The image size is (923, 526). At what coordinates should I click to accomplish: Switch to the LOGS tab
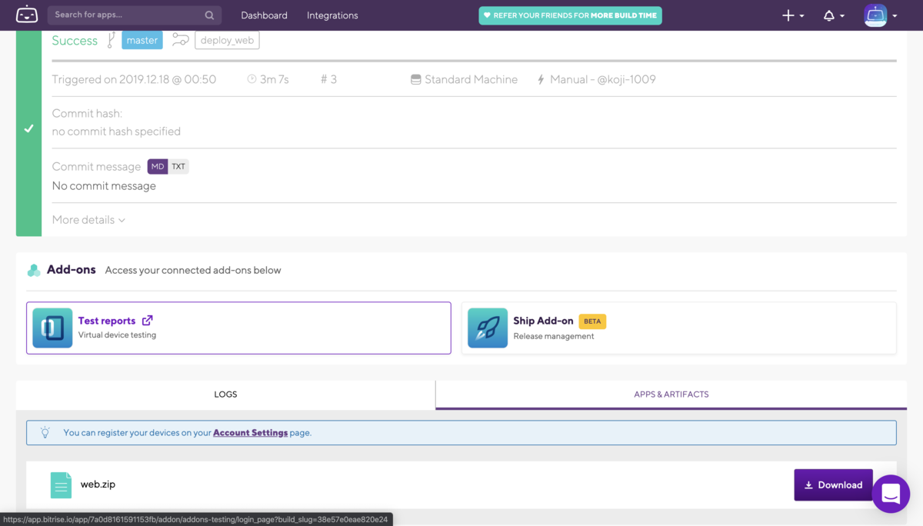[x=225, y=394]
